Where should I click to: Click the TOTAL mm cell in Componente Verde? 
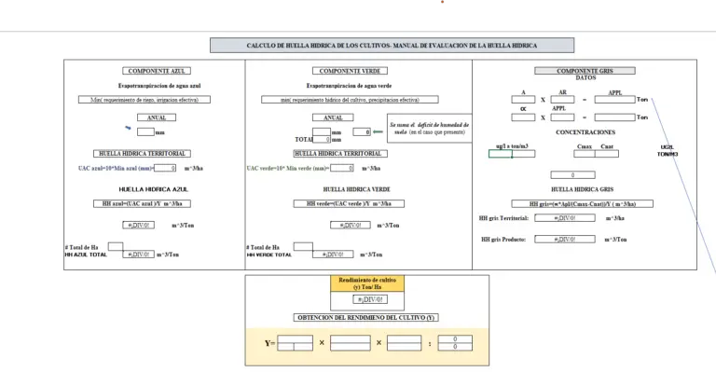[322, 139]
